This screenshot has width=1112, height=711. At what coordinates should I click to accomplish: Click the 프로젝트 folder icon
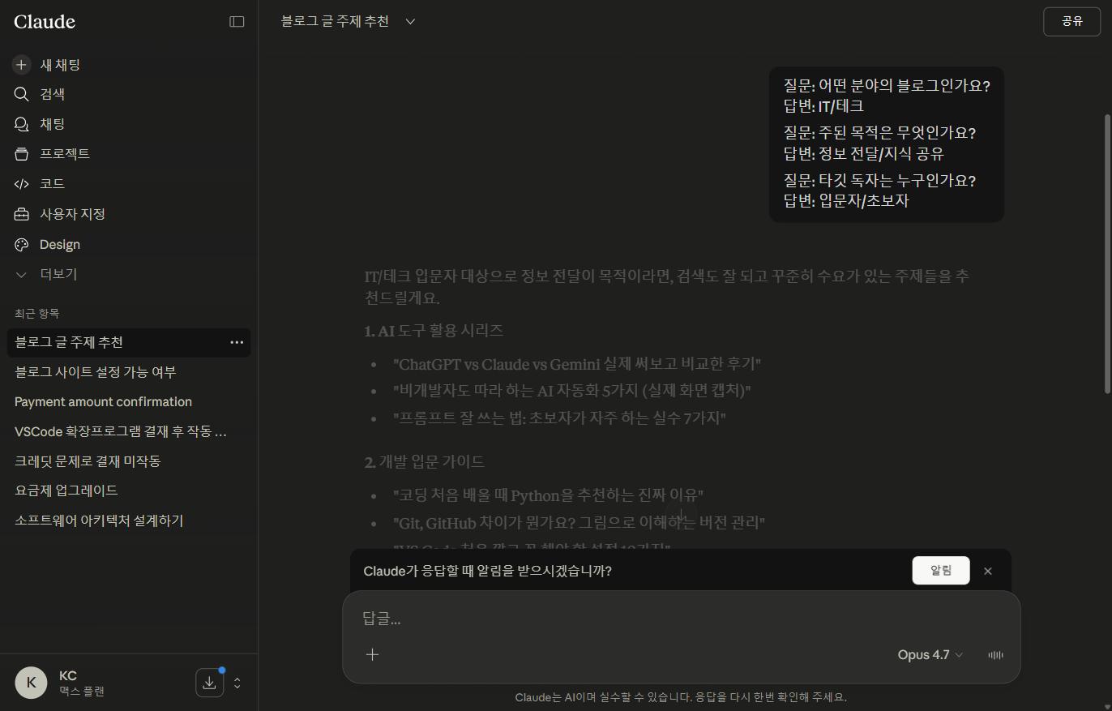[x=22, y=154]
